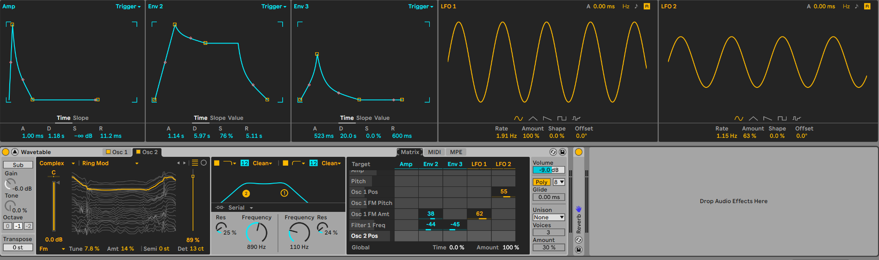Screen dimensions: 879x260
Task: Open Env 3 Trigger mode dropdown
Action: (421, 6)
